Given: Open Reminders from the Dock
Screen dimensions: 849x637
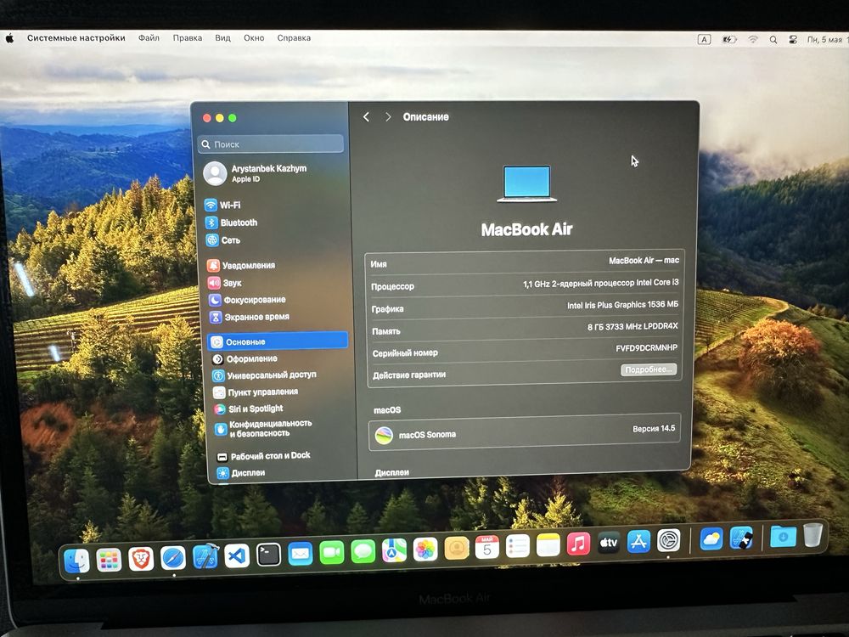Looking at the screenshot, I should [x=518, y=546].
